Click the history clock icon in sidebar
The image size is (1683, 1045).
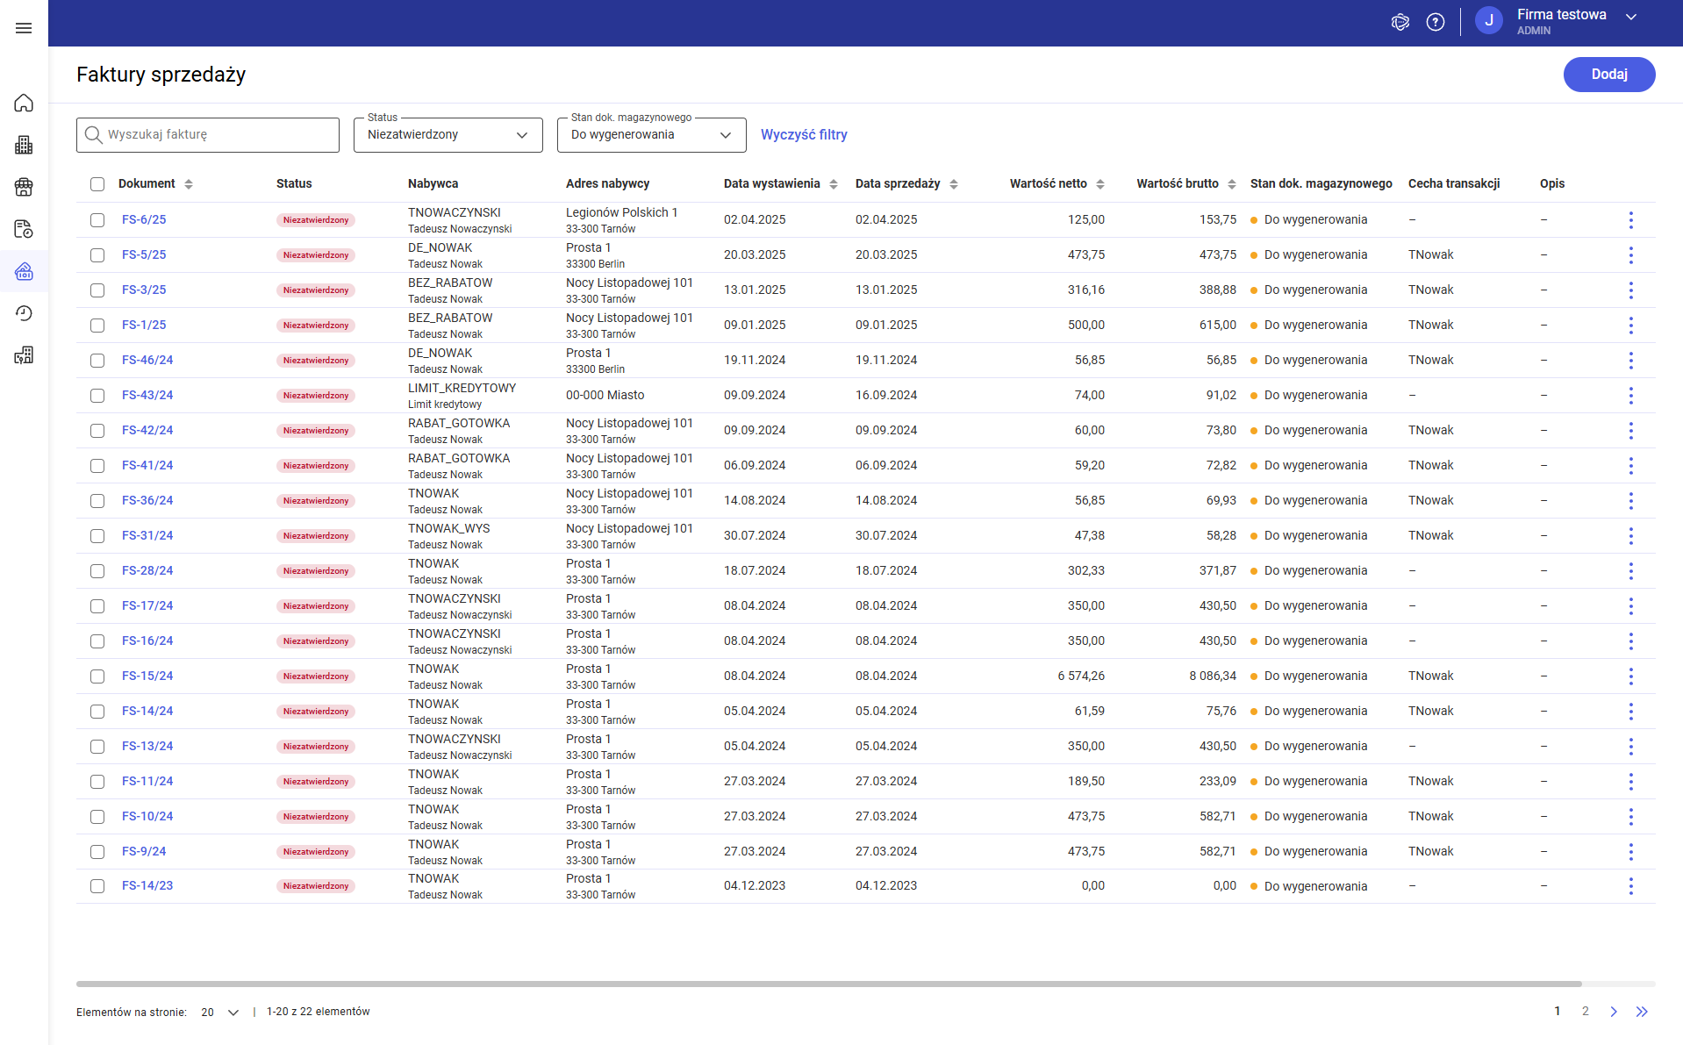tap(24, 313)
